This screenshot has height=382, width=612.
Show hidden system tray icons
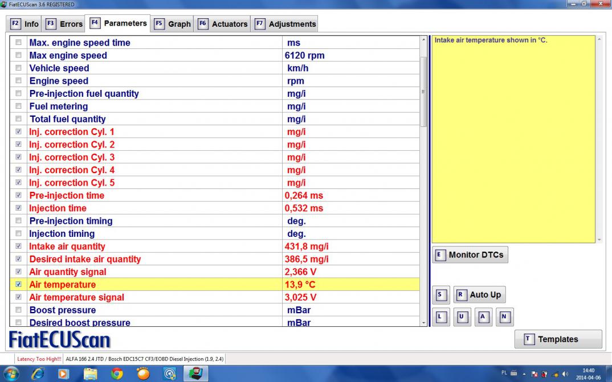point(525,373)
